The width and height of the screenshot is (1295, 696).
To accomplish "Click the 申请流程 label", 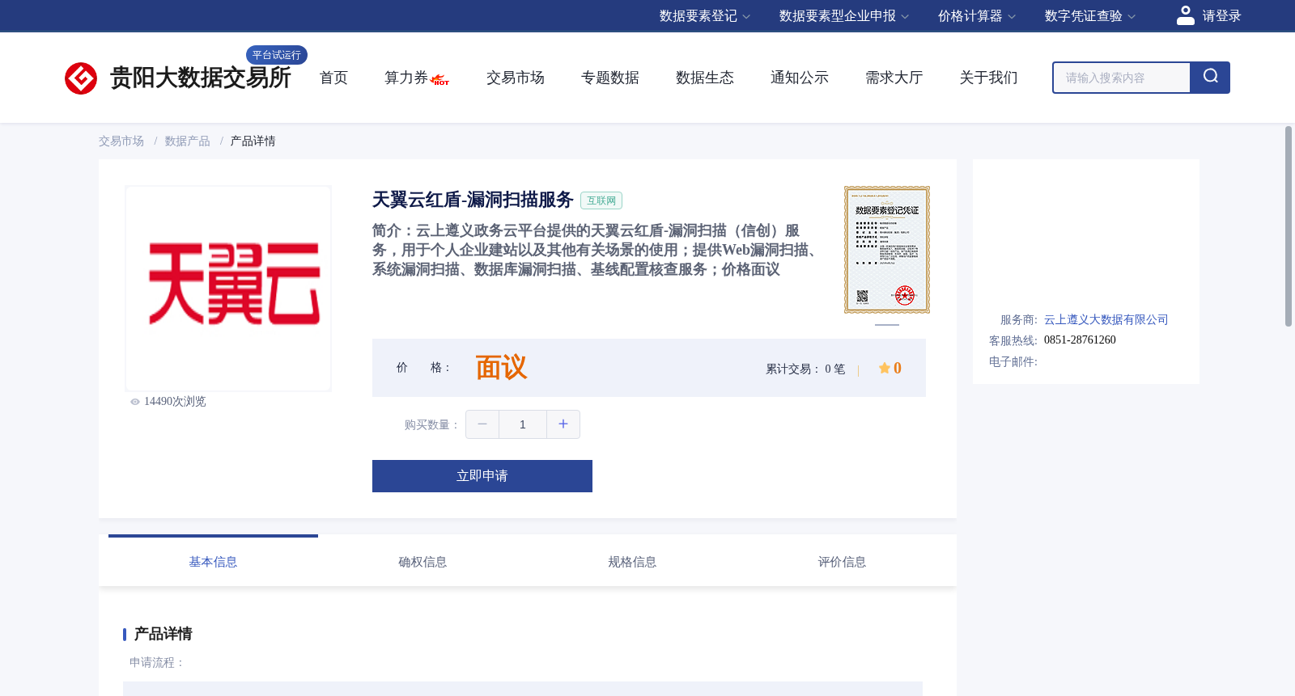I will (x=157, y=663).
